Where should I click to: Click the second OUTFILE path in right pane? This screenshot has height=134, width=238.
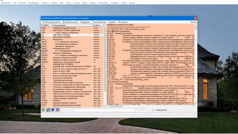tap(128, 79)
